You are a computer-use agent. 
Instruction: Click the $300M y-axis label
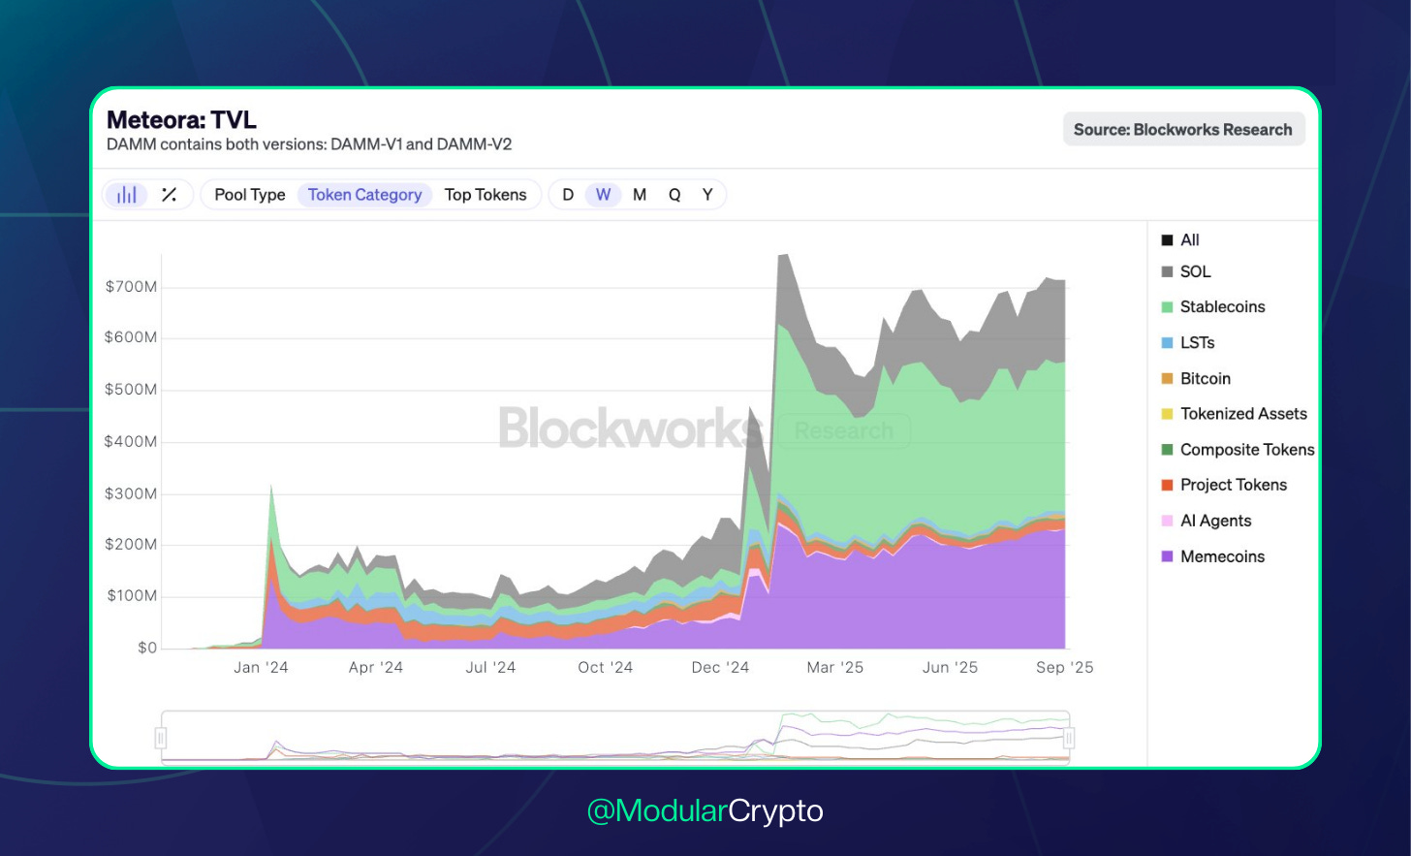[131, 493]
